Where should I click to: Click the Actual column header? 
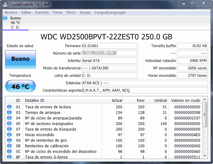113,101
